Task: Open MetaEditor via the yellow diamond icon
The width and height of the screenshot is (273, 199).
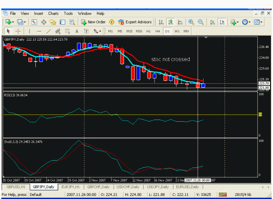Action: (112, 22)
